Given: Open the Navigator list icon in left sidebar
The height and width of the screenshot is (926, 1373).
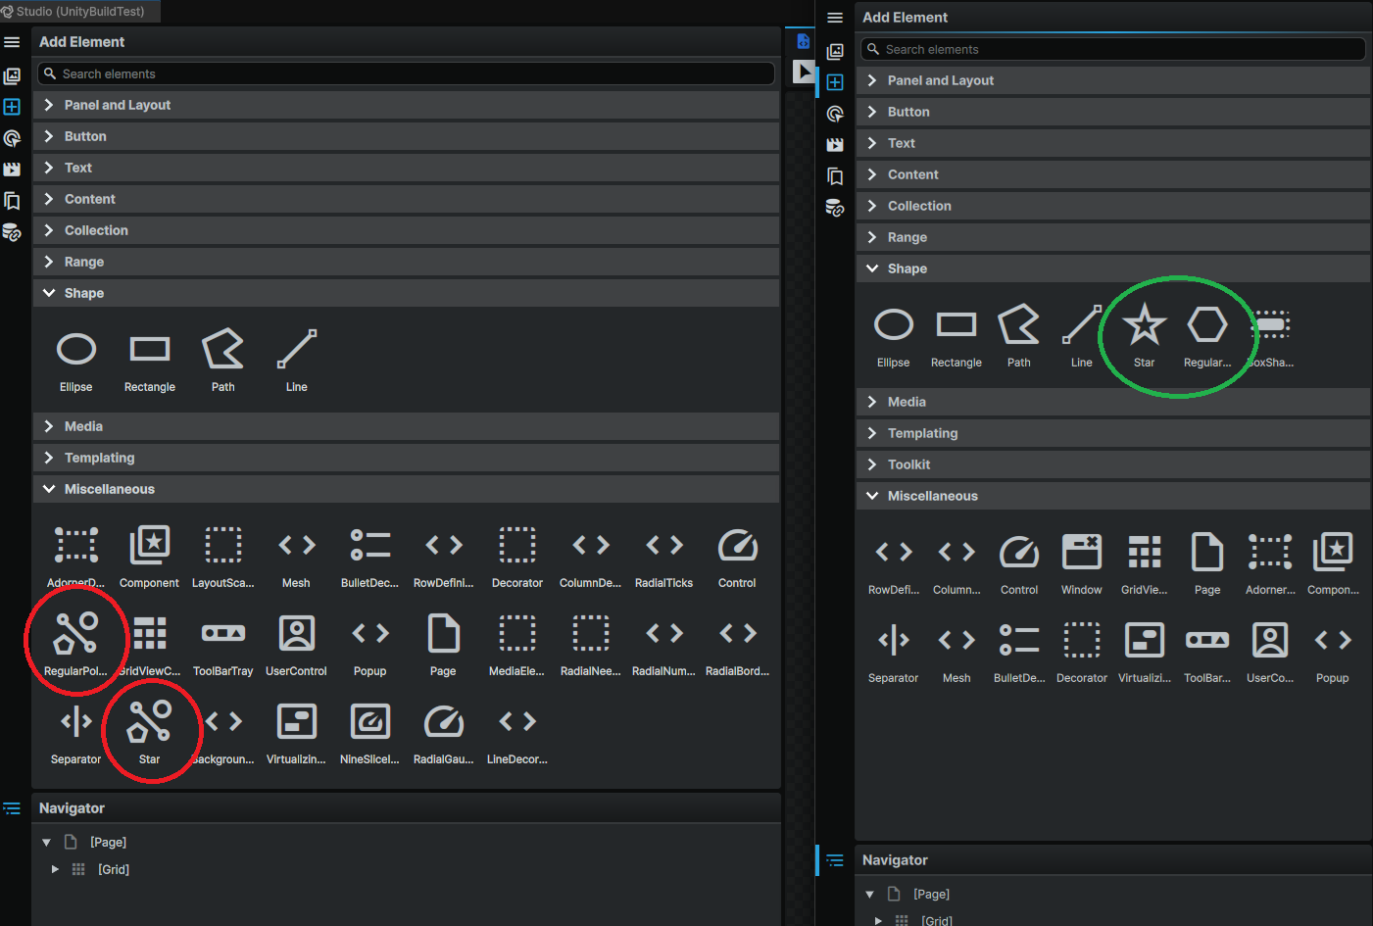Looking at the screenshot, I should coord(12,808).
